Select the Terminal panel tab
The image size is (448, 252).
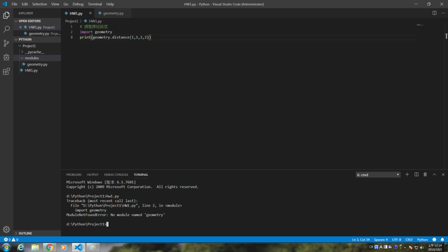tap(141, 175)
